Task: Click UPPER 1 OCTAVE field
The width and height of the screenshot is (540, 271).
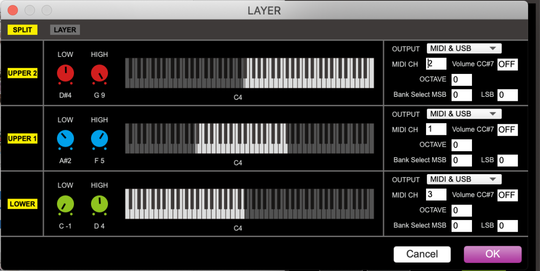Action: tap(461, 145)
